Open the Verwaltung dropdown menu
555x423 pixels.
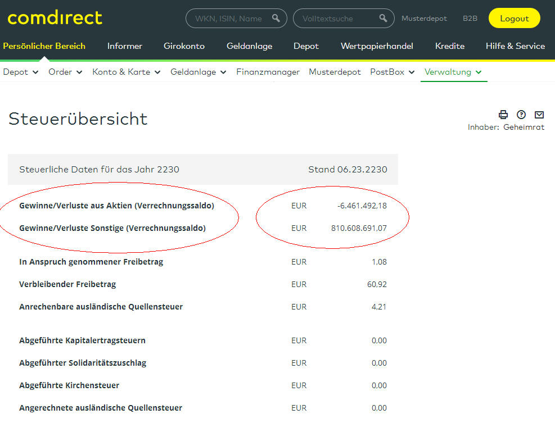453,72
